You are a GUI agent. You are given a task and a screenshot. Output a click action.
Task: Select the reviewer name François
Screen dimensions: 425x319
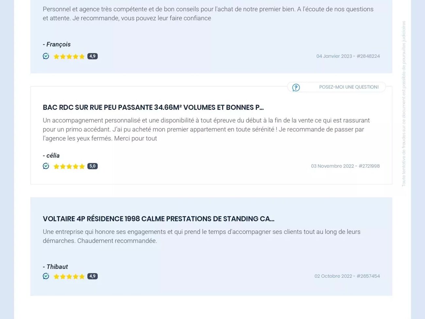(x=58, y=44)
